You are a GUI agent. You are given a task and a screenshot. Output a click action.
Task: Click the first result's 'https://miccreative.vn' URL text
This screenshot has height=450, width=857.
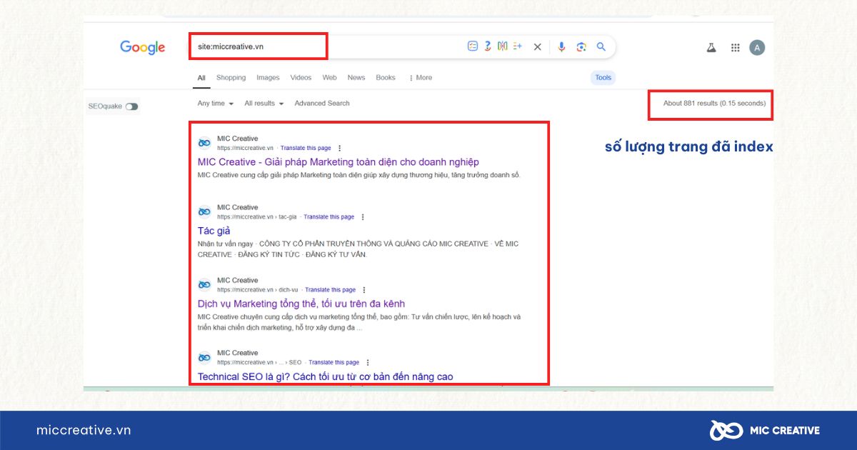[246, 148]
